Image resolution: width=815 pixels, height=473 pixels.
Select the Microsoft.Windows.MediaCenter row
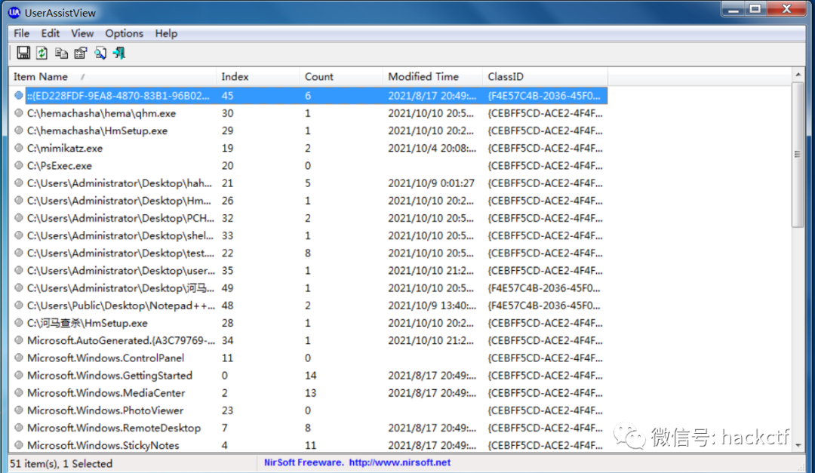coord(308,393)
